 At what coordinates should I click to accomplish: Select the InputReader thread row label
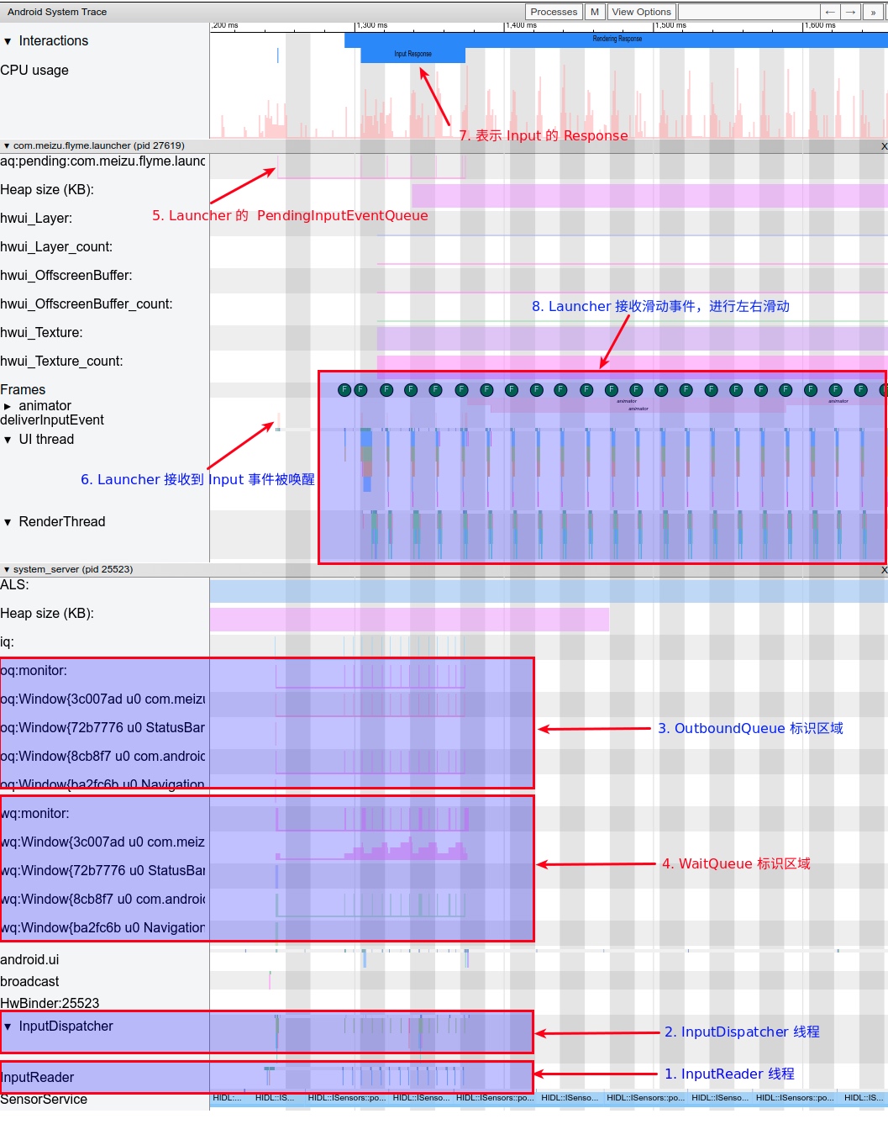(x=38, y=1077)
